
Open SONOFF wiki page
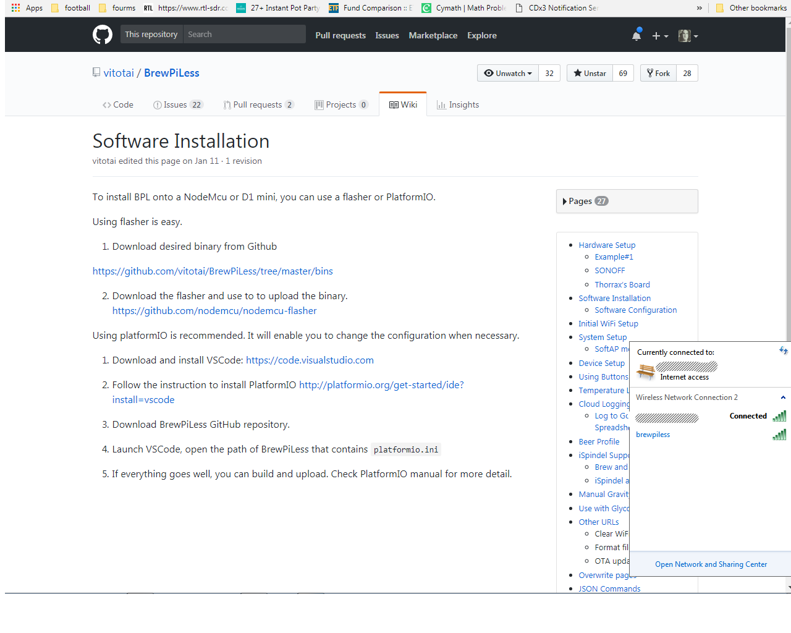pos(609,270)
